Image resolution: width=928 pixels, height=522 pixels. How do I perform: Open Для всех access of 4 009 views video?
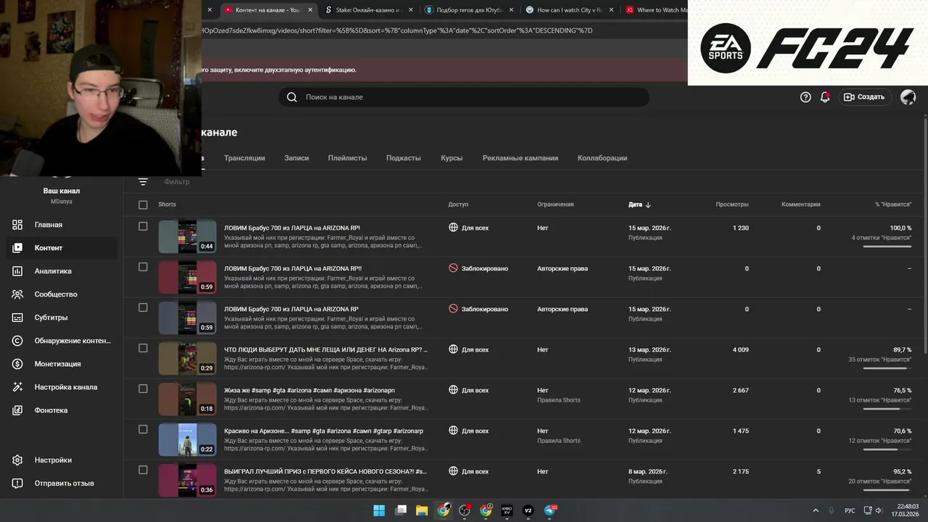pyautogui.click(x=469, y=349)
